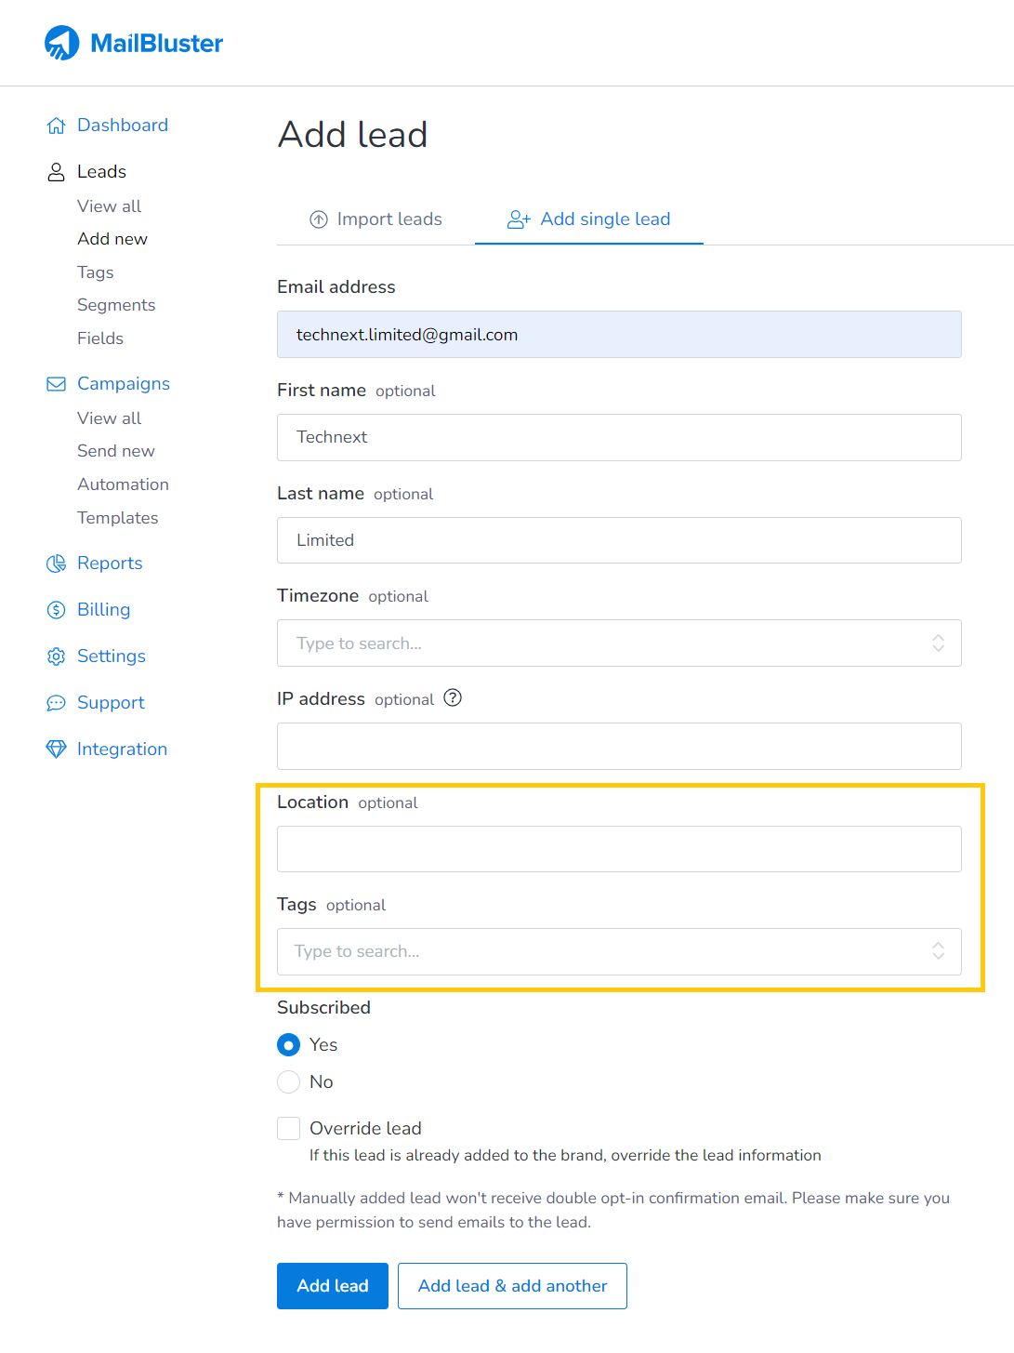Screen dimensions: 1014x1353
Task: Click the Add lead button
Action: point(333,1286)
